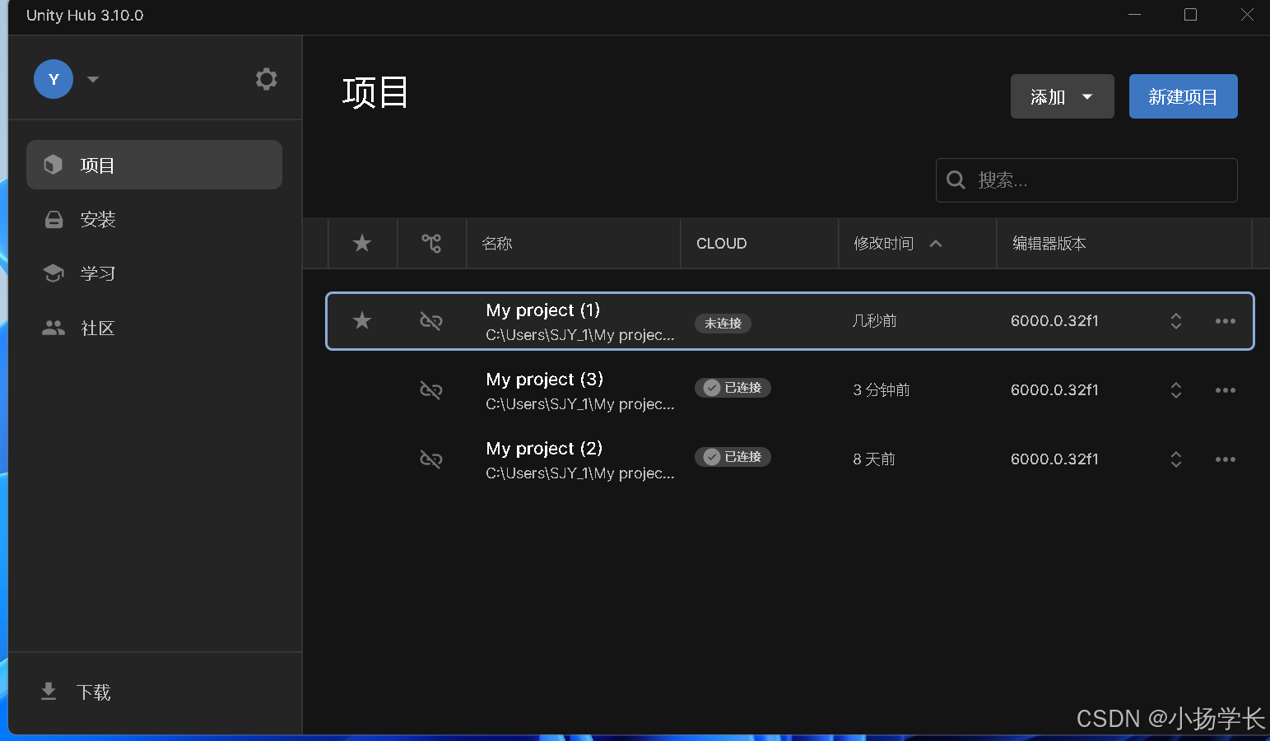Open the 社区 section
The image size is (1270, 741).
(154, 328)
